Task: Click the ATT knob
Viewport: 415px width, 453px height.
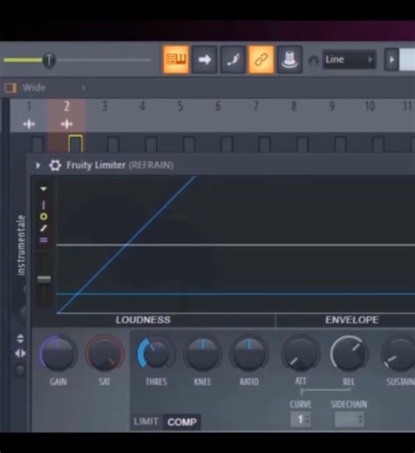Action: (x=301, y=353)
